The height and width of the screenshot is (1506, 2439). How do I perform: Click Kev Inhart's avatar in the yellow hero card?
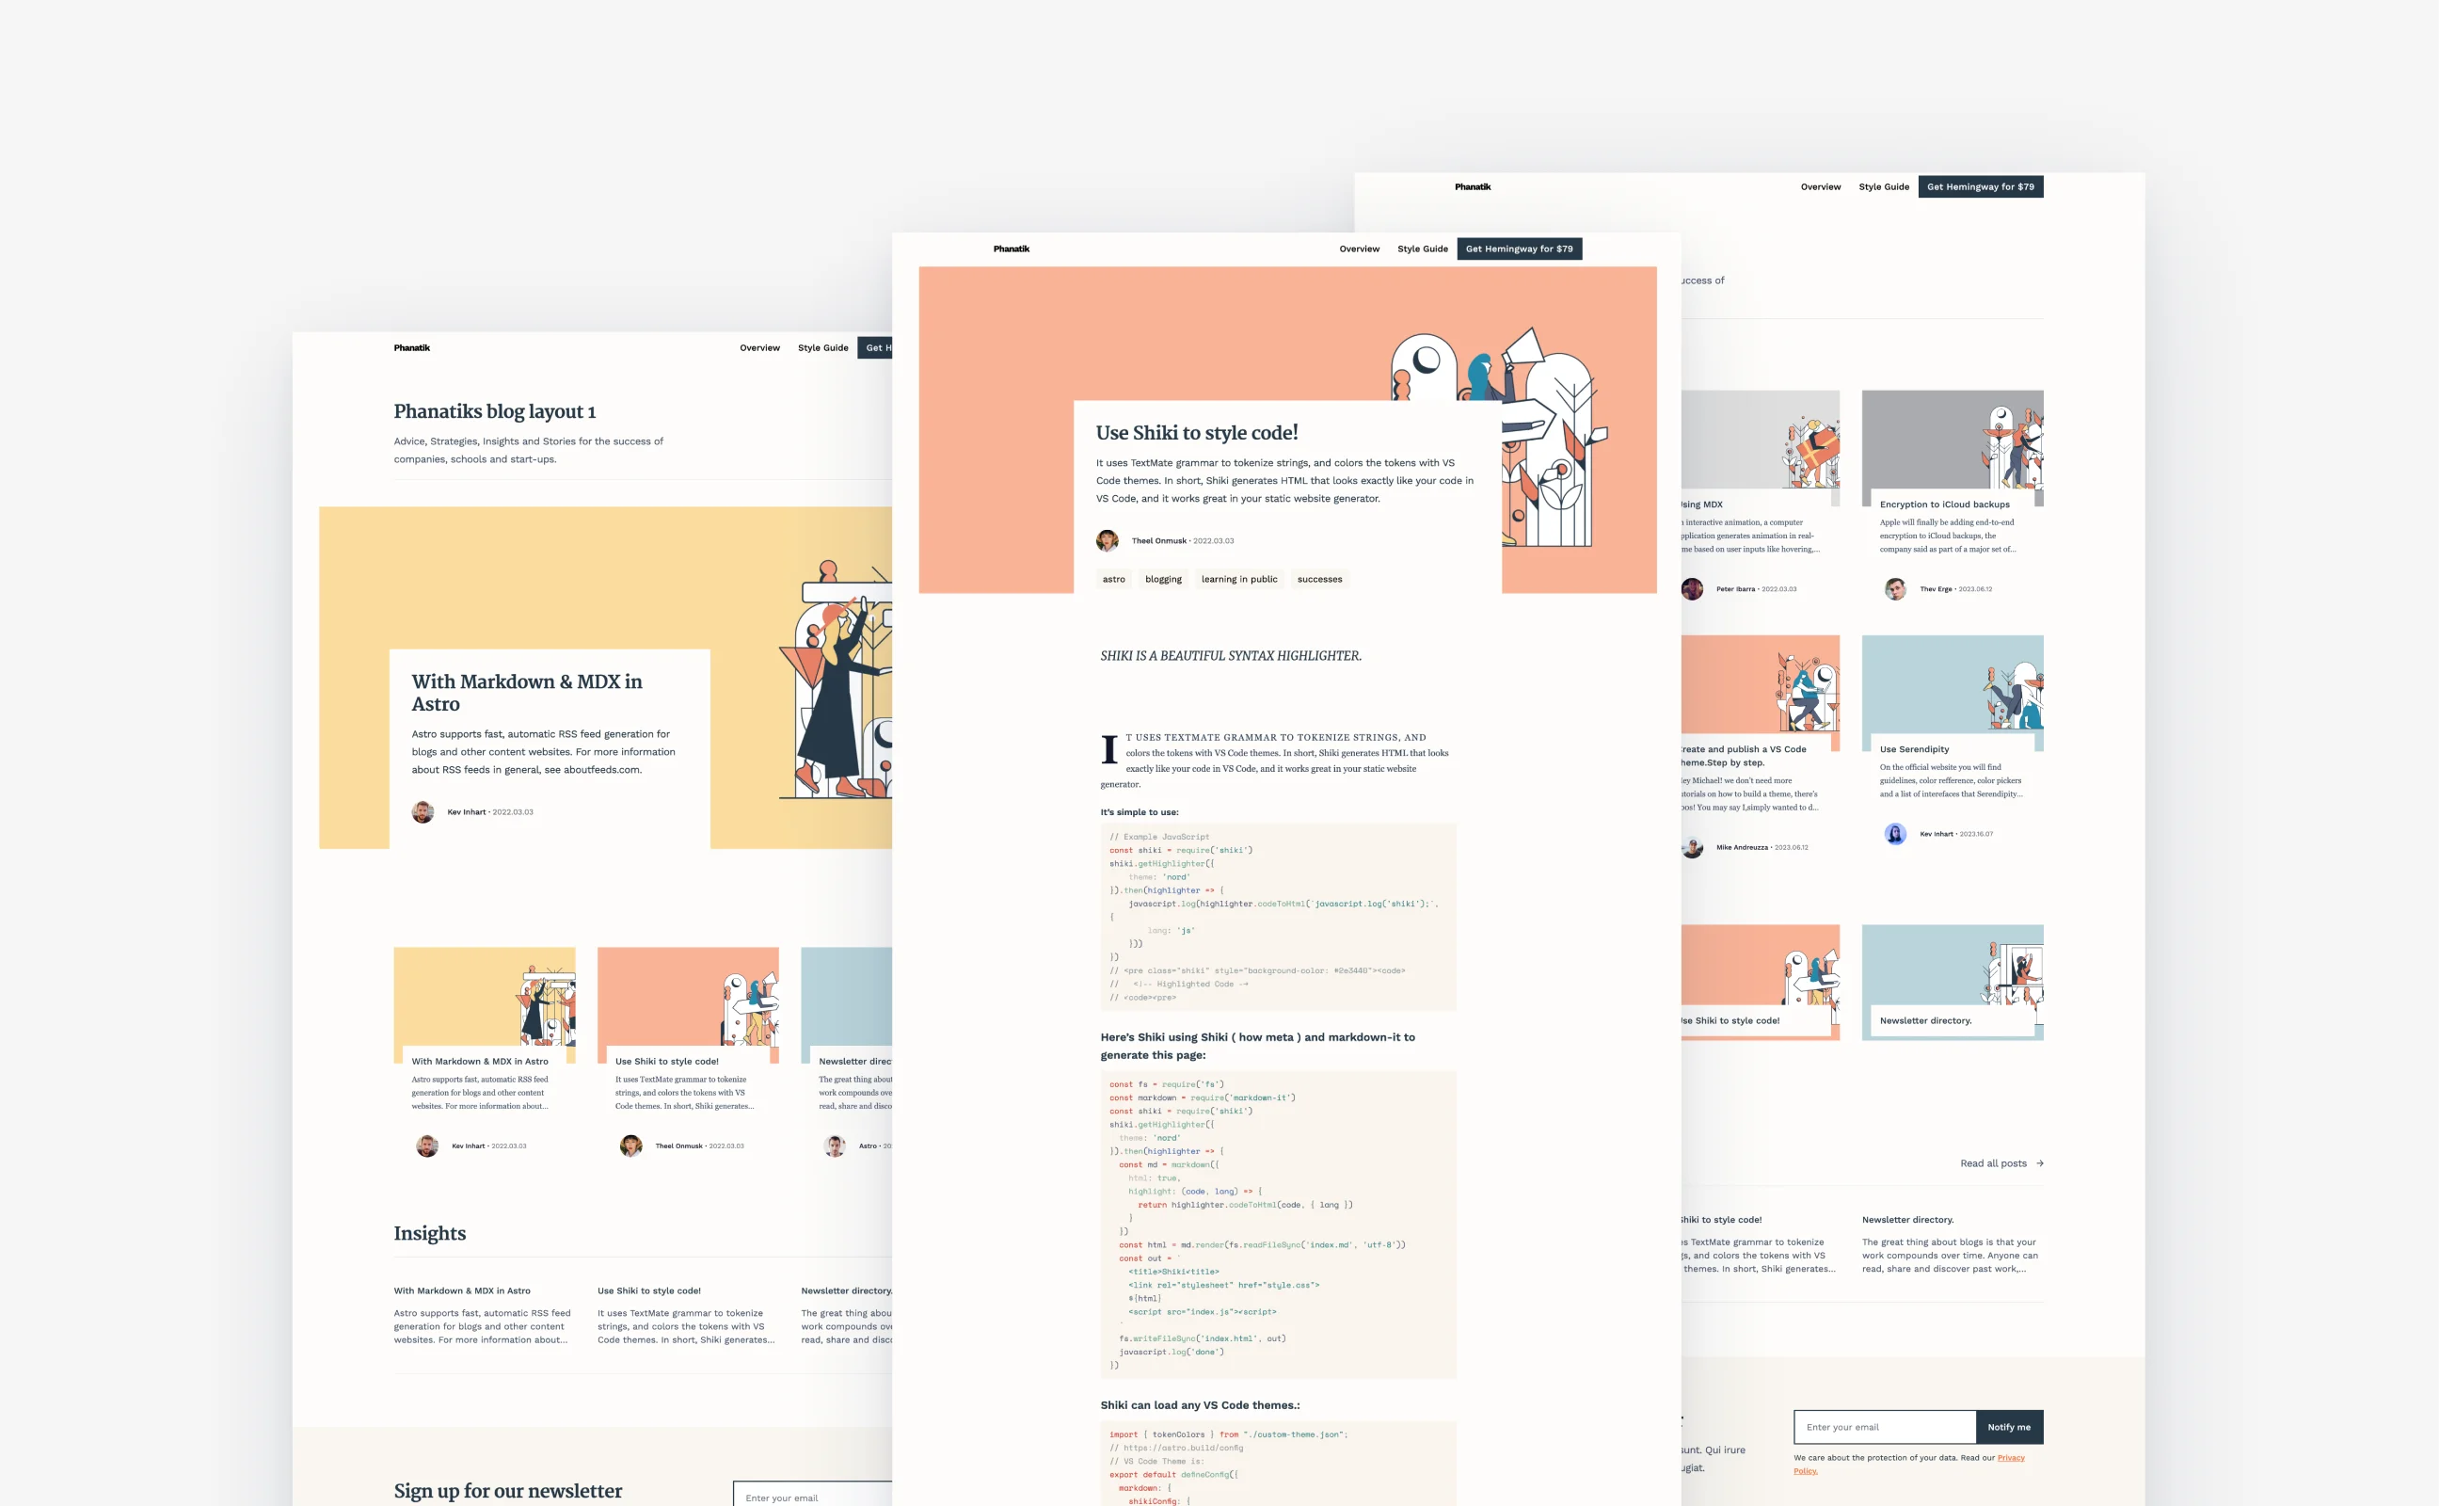pos(423,811)
